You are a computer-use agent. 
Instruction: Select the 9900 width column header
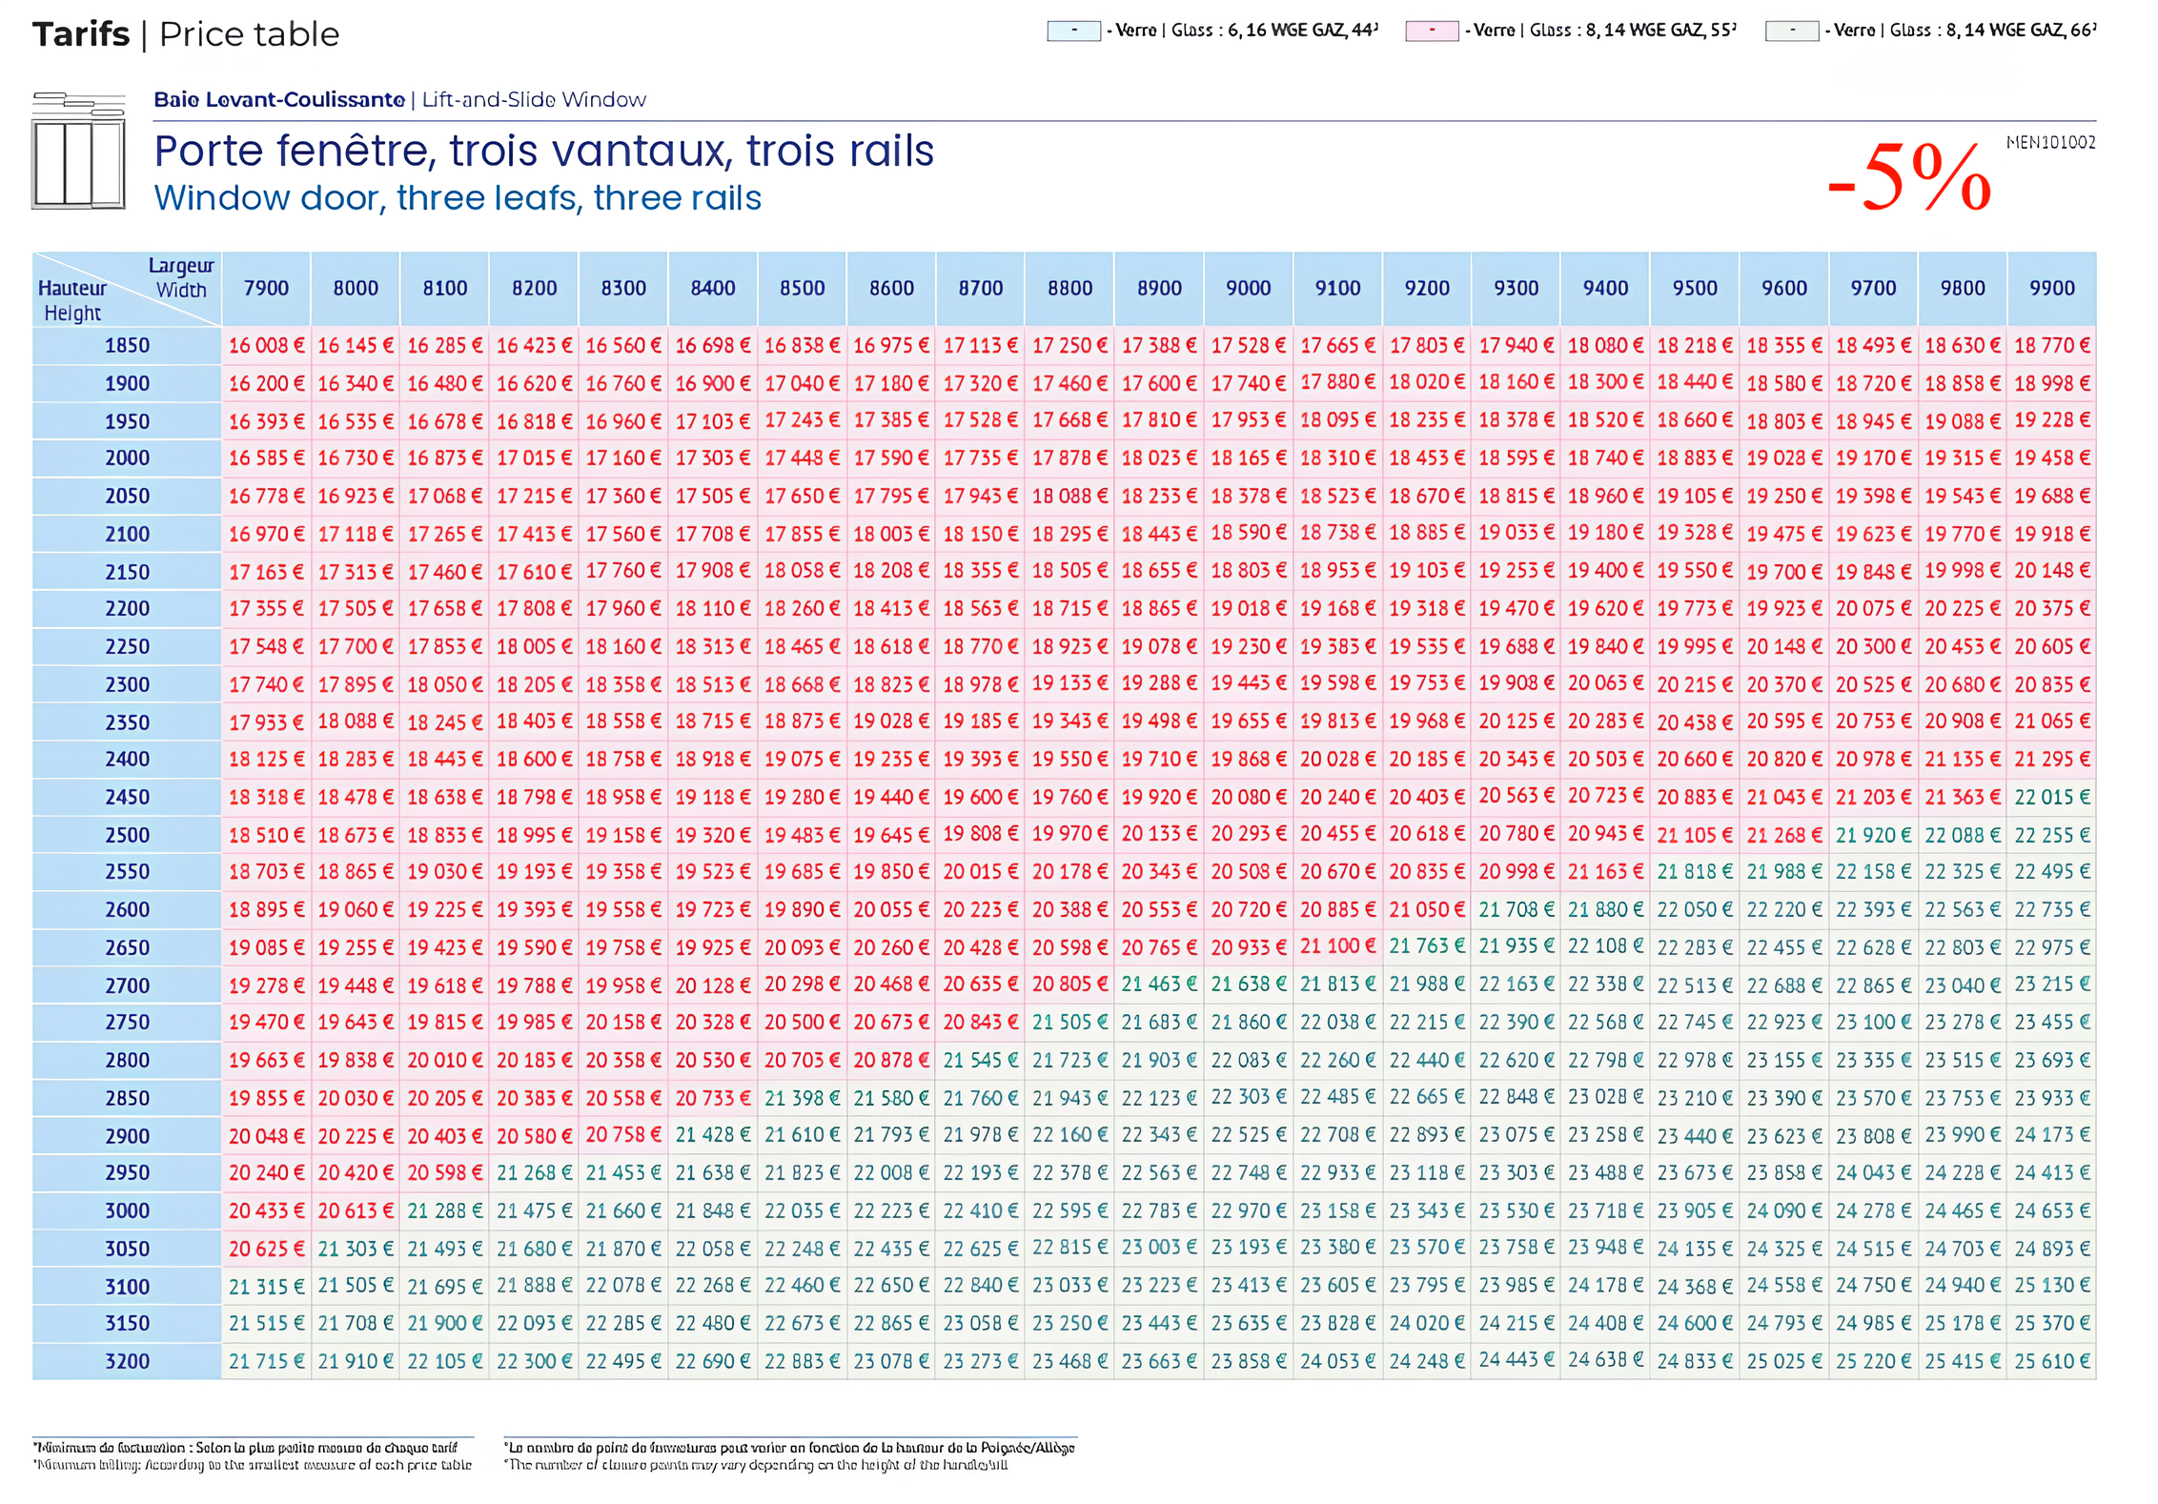[2051, 288]
